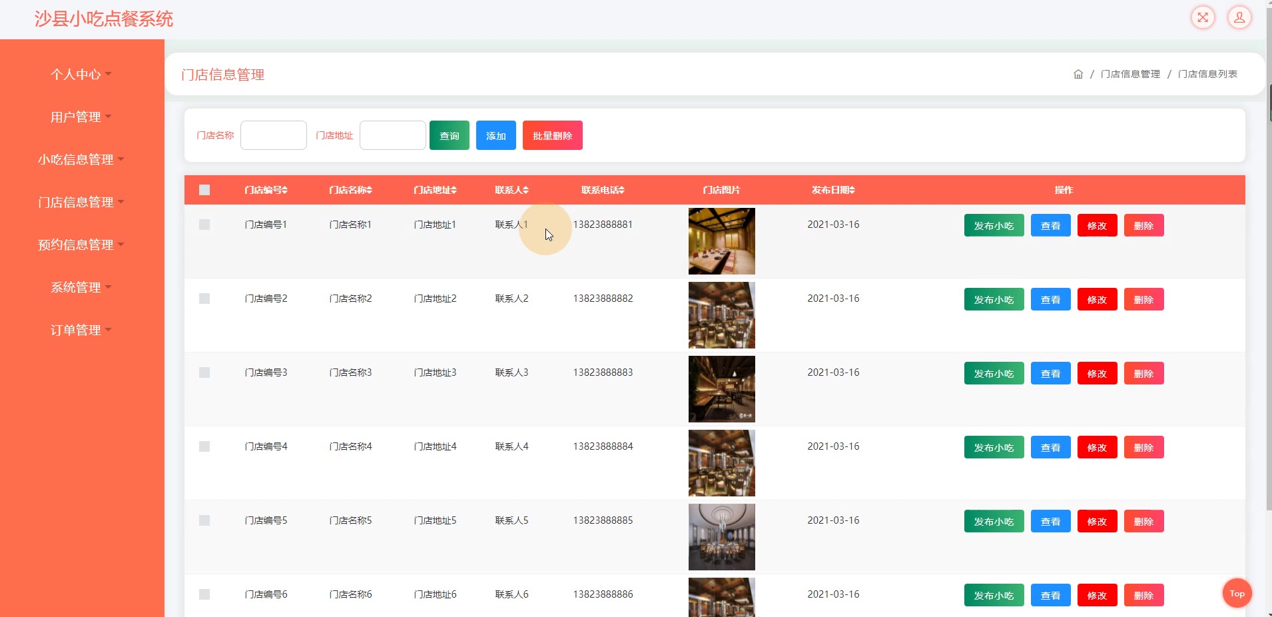Open store image thumbnail for 门店编号3
Image resolution: width=1272 pixels, height=617 pixels.
coord(722,389)
